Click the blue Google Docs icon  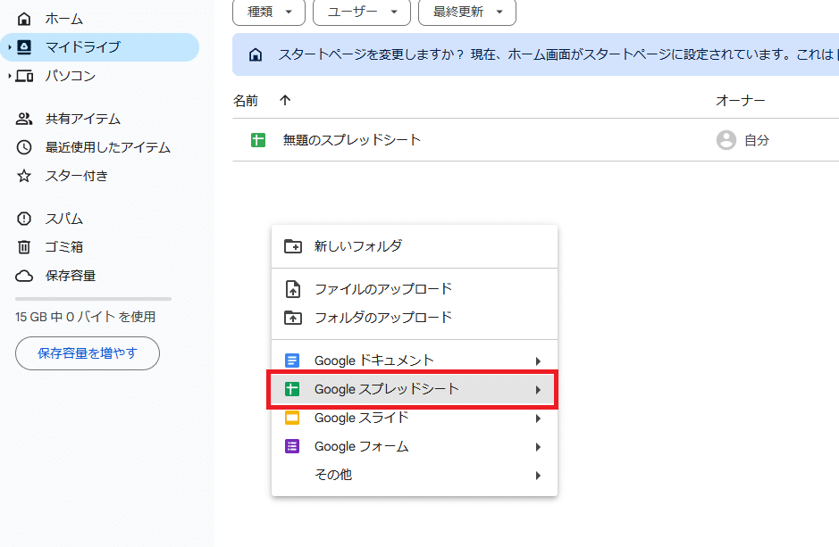tap(292, 361)
